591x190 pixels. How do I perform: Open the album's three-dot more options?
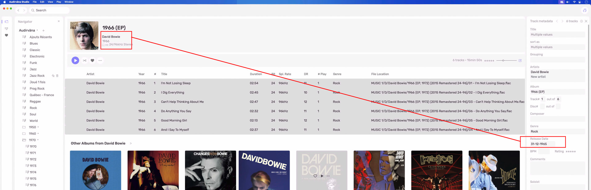[100, 60]
